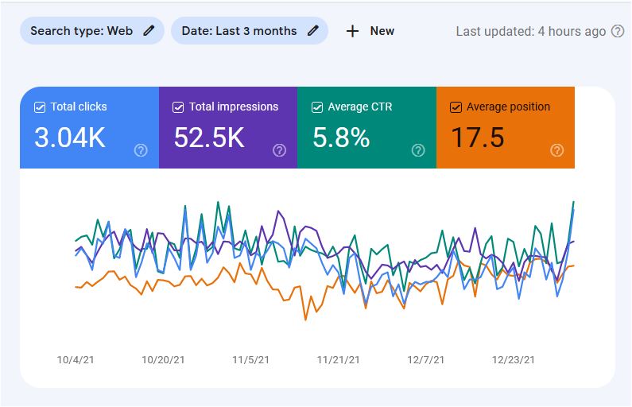Open the Date: Last 3 months filter
Screen dimensions: 632x407
[239, 31]
